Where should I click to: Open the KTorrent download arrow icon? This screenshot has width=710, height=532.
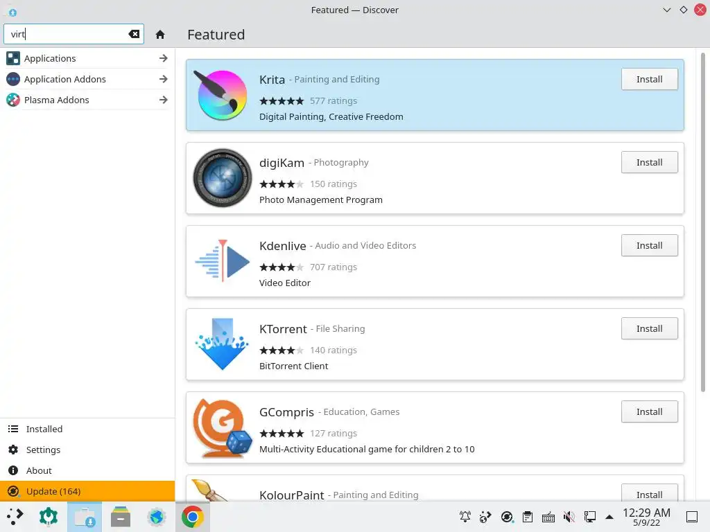[x=222, y=344]
